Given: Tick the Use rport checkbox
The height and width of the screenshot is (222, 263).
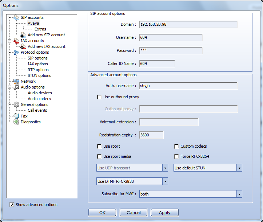Looking at the screenshot, I should [x=99, y=147].
